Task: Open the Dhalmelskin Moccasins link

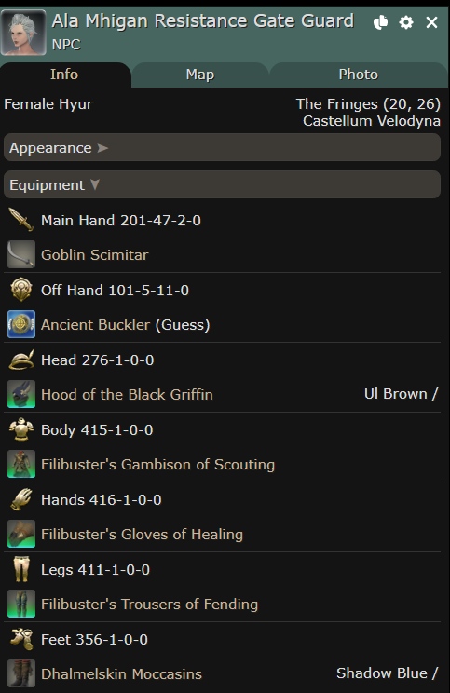Action: [121, 674]
